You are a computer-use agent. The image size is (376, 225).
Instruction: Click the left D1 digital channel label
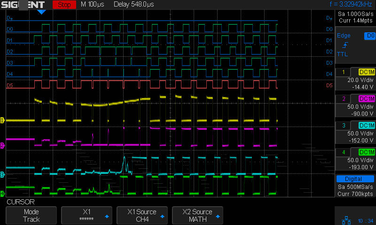(x=10, y=40)
